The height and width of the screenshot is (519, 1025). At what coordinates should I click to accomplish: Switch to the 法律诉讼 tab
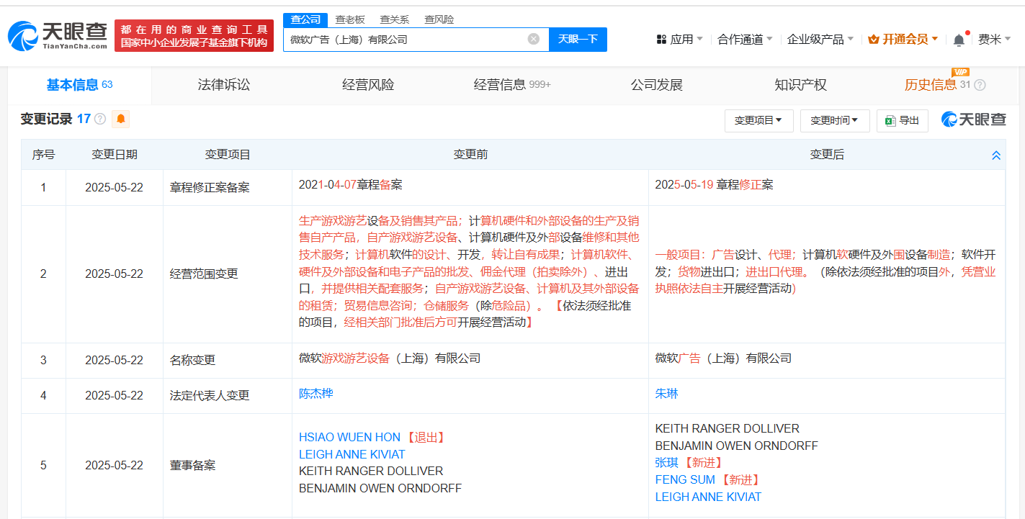(x=223, y=85)
